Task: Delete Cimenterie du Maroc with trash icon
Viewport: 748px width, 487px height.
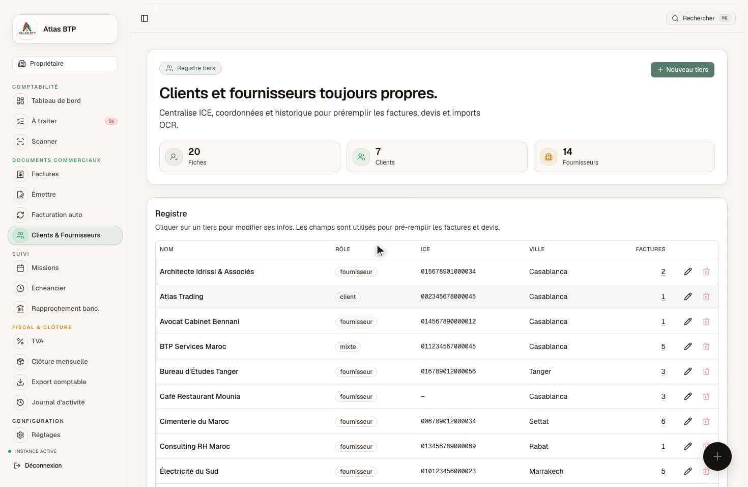Action: point(706,421)
